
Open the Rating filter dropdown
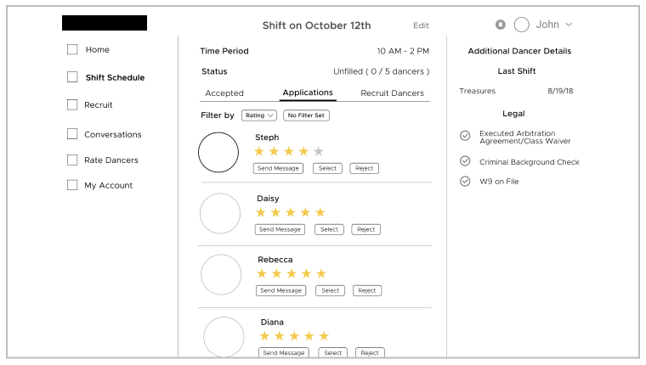click(x=258, y=115)
